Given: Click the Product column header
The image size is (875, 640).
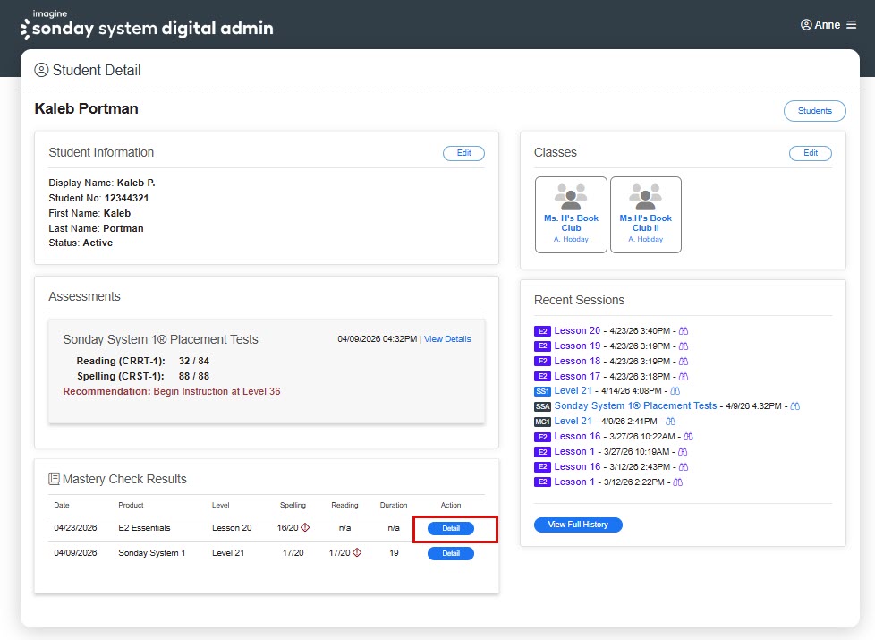Looking at the screenshot, I should (131, 505).
